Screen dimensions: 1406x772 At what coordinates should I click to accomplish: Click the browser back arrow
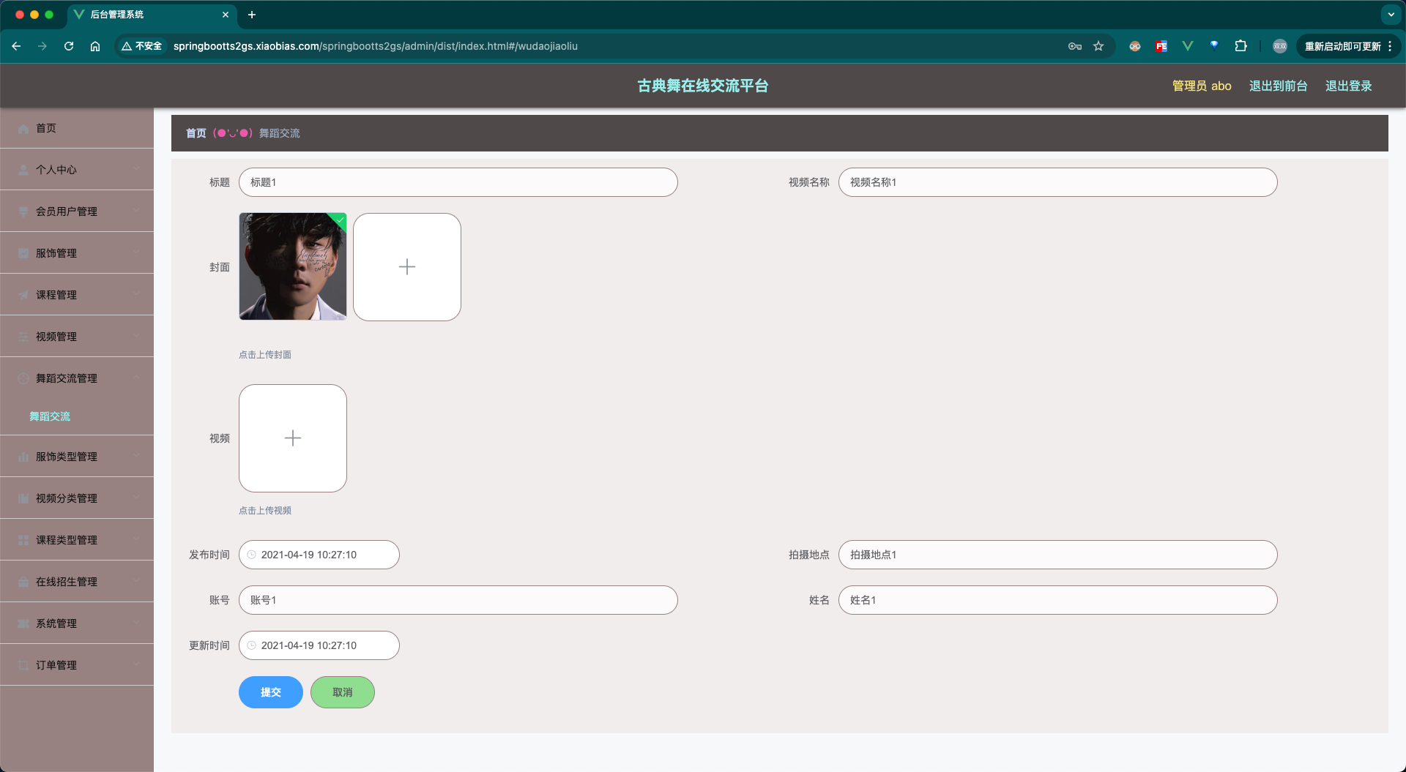[16, 46]
